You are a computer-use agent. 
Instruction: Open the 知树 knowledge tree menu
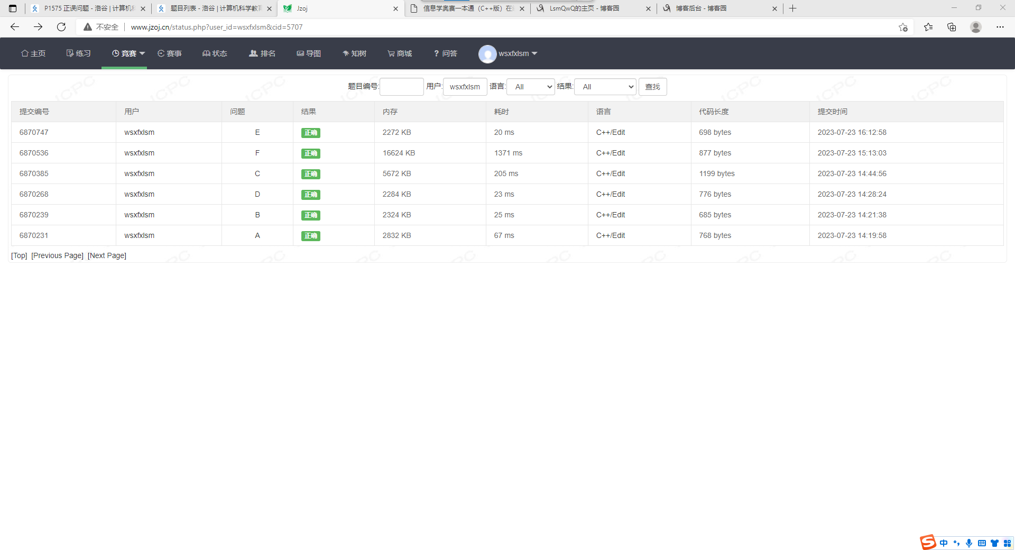354,53
